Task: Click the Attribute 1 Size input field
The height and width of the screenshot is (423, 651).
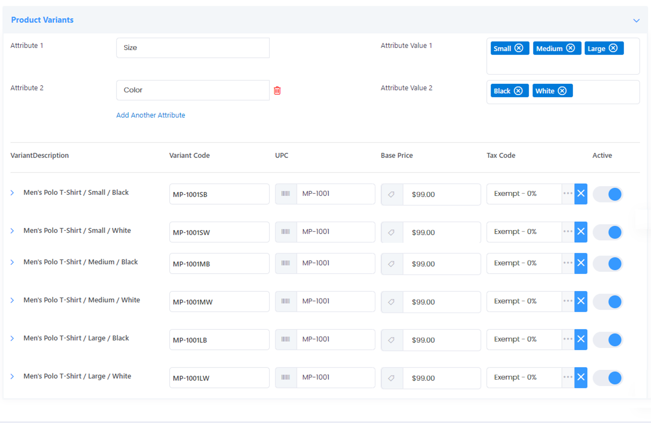Action: click(193, 48)
